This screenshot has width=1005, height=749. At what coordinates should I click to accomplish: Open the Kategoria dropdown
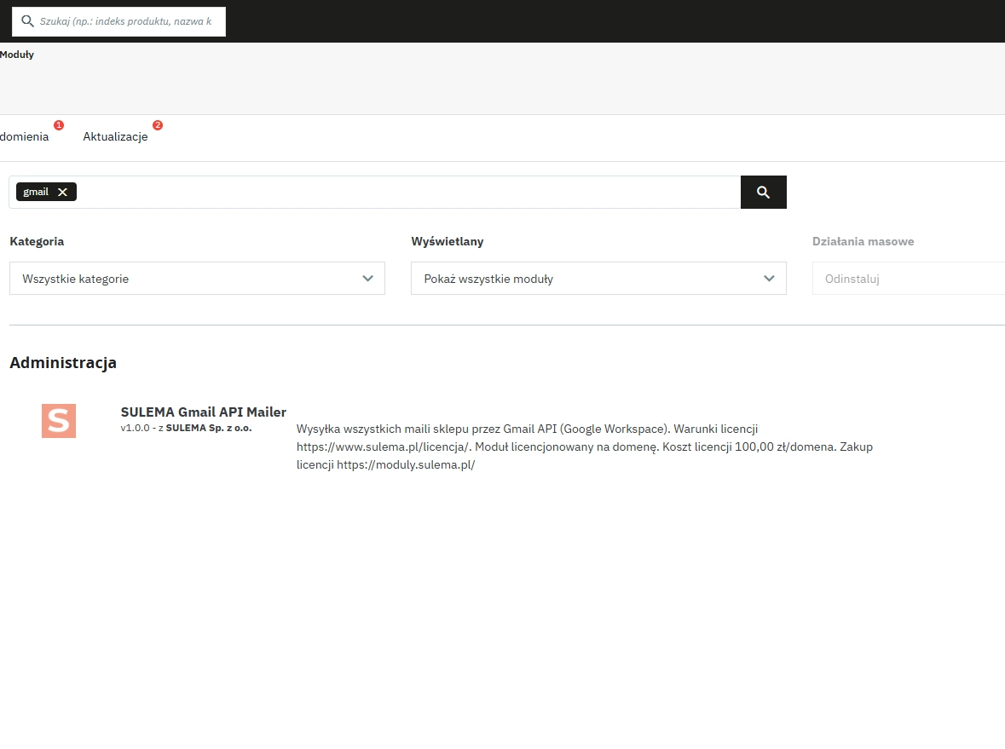(197, 278)
